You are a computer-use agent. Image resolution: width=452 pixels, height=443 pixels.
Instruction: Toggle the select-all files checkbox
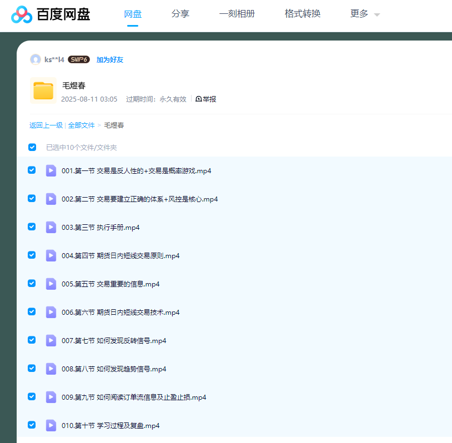[x=32, y=147]
